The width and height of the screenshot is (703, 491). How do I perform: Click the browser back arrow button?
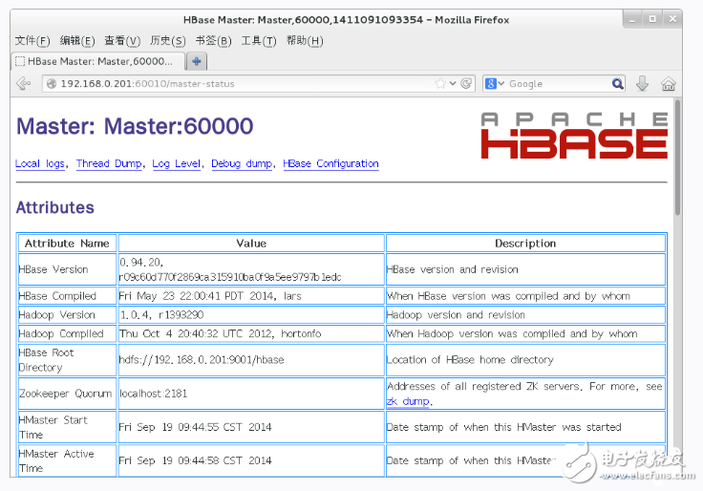pyautogui.click(x=23, y=83)
